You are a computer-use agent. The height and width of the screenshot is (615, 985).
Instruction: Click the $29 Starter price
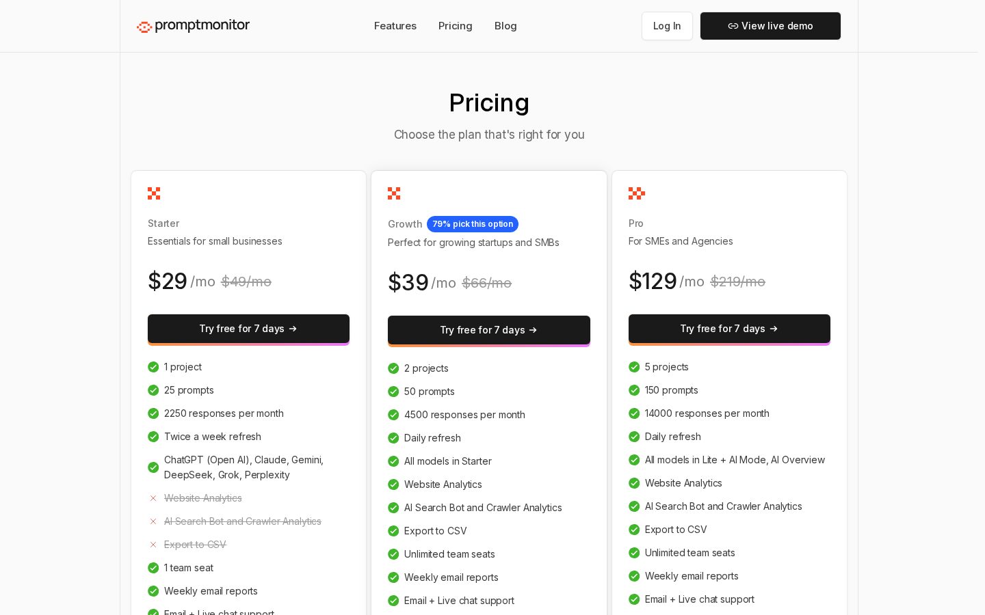[x=168, y=281]
